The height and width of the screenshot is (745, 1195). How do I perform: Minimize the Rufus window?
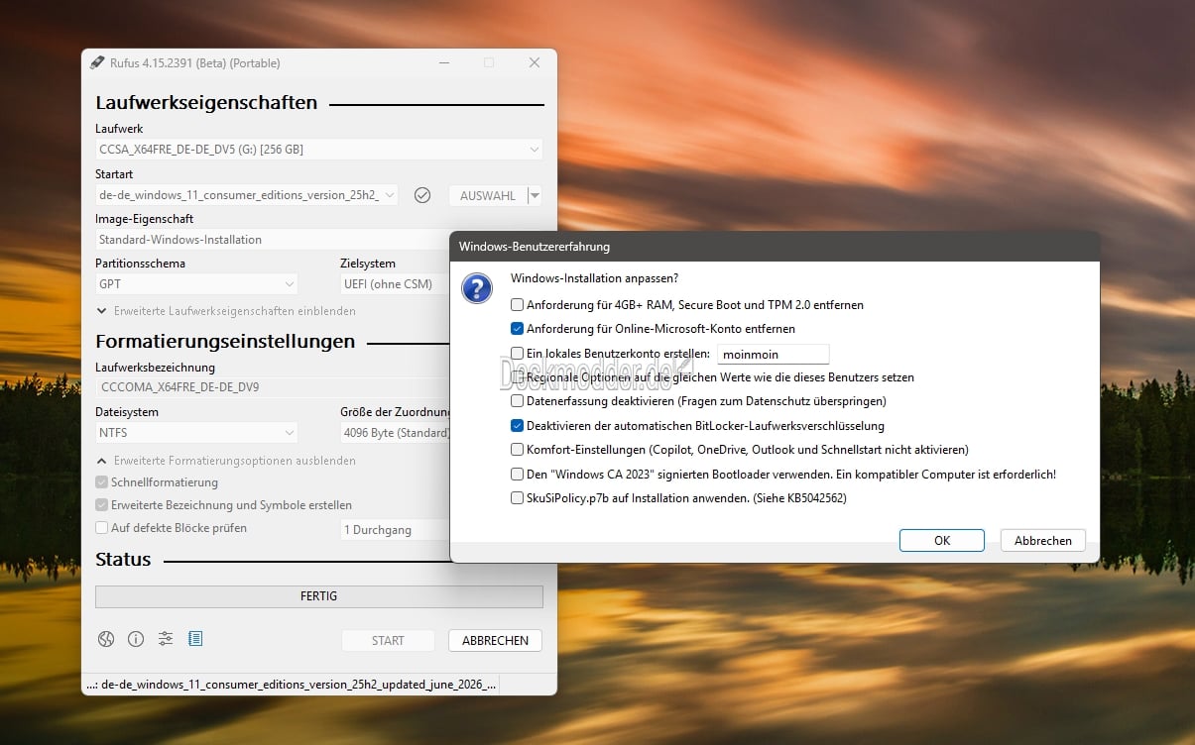pos(443,62)
